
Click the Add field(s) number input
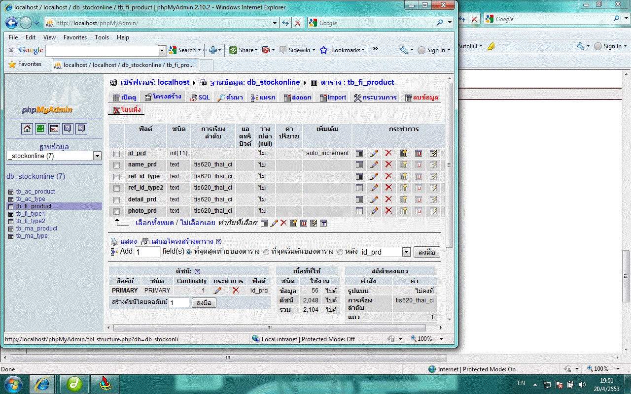click(x=147, y=252)
